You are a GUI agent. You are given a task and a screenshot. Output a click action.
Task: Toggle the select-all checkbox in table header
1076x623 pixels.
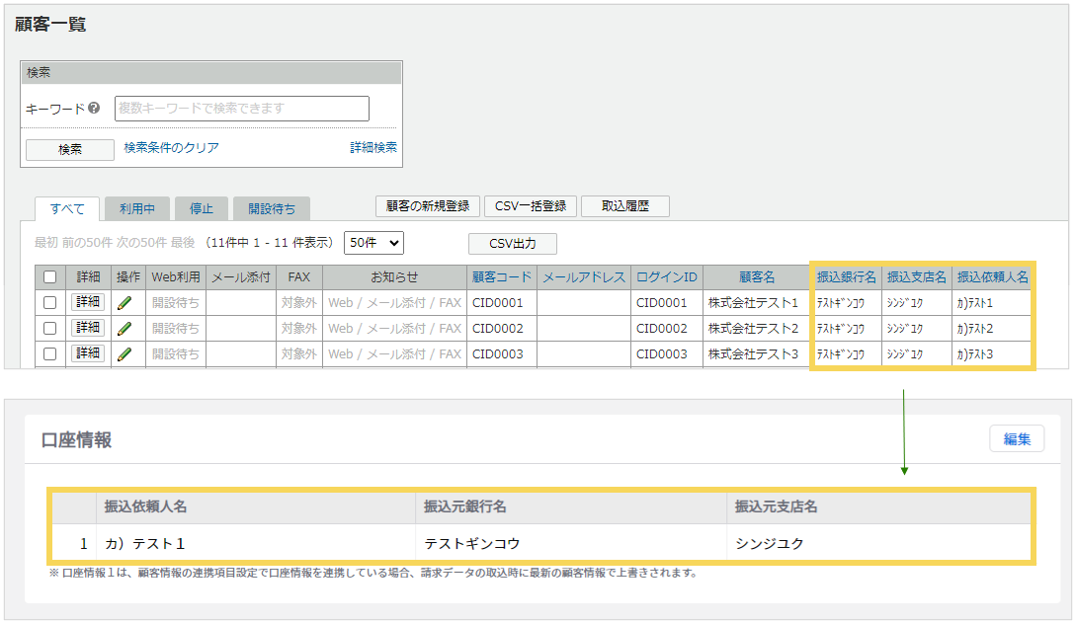50,277
